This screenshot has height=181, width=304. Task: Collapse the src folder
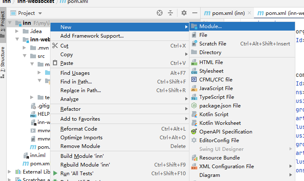pos(25,56)
